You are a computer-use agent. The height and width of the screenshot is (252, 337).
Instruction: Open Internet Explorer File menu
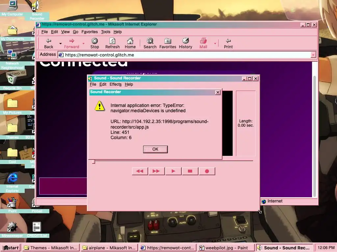pos(44,32)
